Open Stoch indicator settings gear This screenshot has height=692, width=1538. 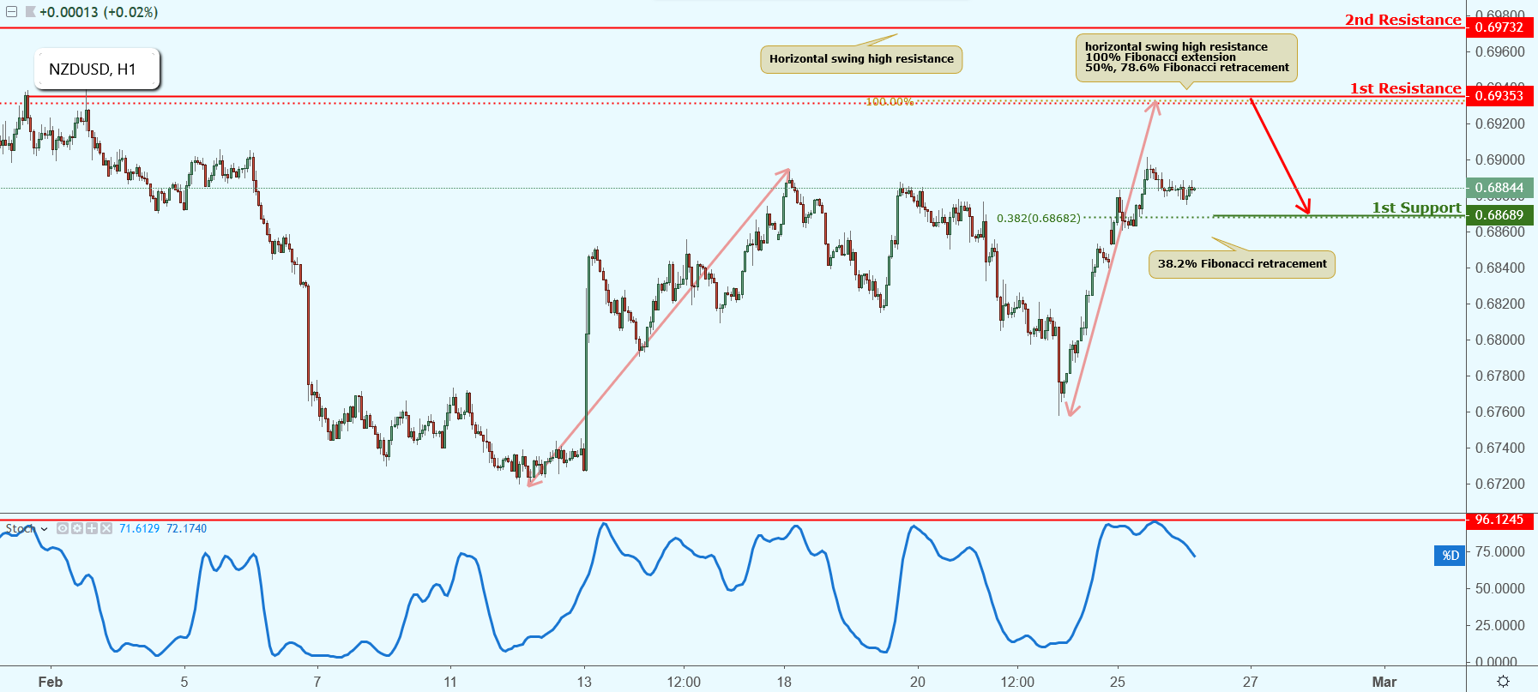(x=77, y=528)
